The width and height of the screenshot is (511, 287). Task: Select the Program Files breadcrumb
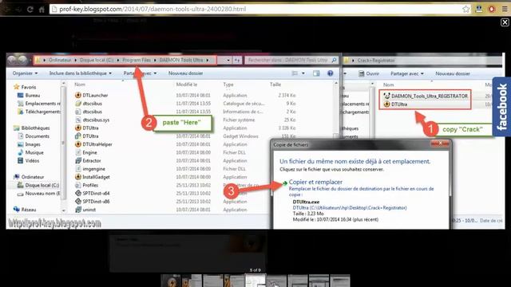click(137, 61)
